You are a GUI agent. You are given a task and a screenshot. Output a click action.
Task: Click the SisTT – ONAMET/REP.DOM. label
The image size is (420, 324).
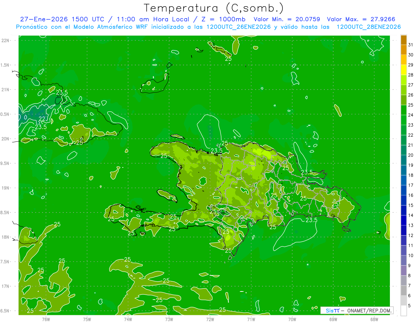[357, 310]
